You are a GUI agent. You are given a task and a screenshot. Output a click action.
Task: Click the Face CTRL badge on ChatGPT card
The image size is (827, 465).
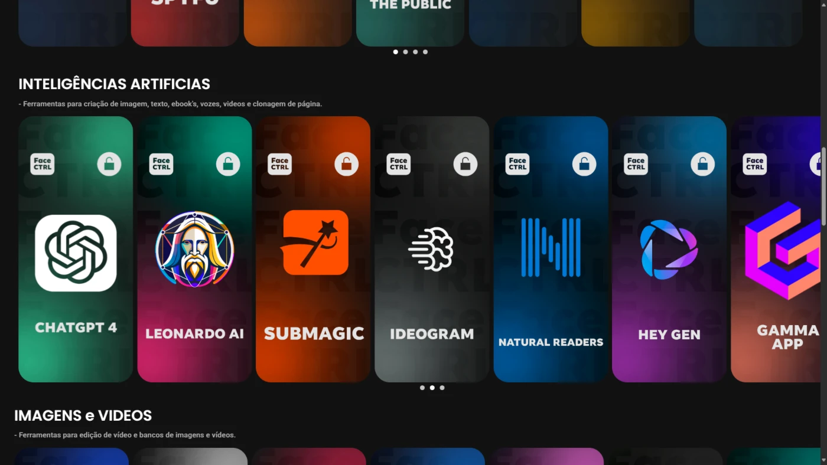[43, 164]
